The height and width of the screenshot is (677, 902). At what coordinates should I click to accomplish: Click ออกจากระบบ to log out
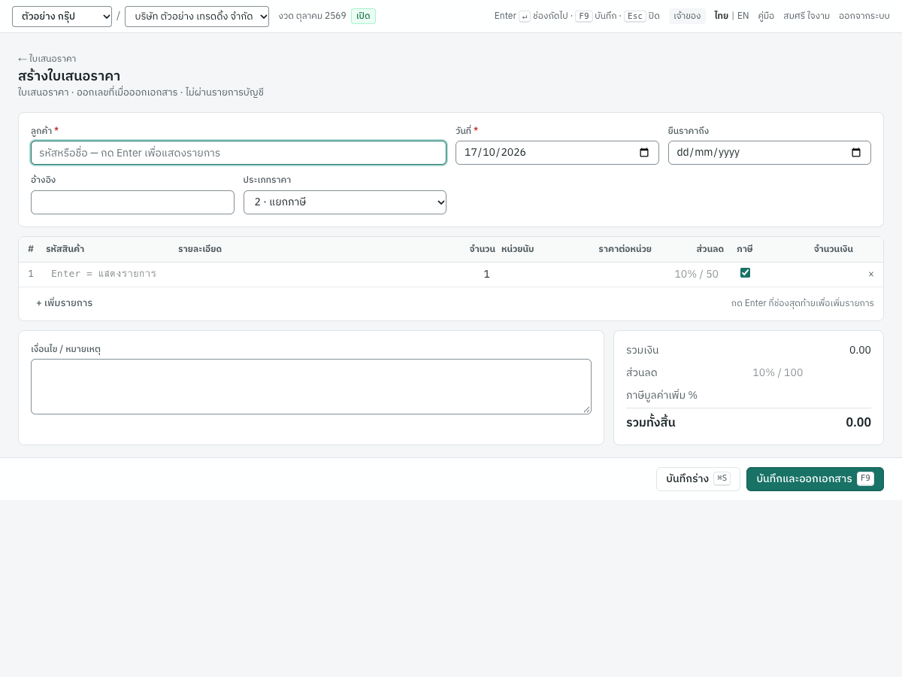coord(864,16)
